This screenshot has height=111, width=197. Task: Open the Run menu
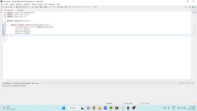[46, 4]
